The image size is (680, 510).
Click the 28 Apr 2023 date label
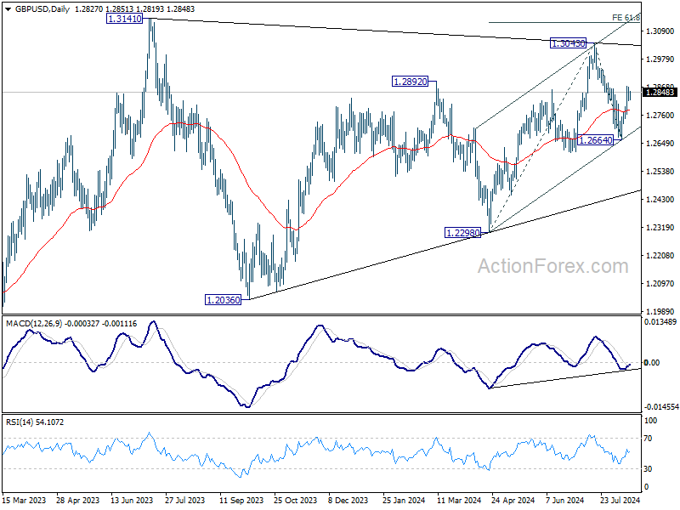tap(78, 500)
